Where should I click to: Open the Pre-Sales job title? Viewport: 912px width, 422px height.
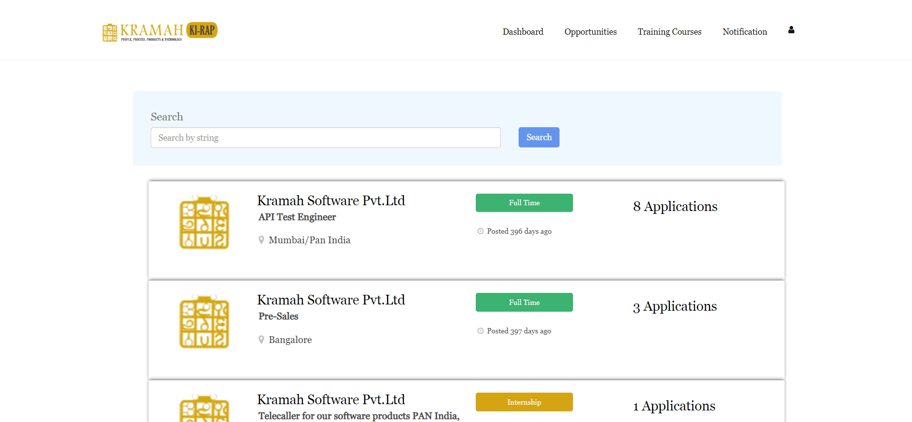(278, 316)
